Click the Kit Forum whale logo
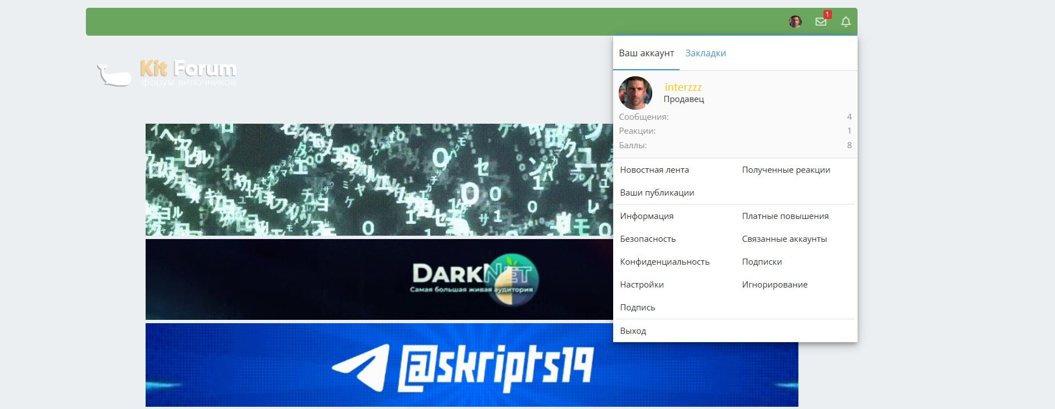 click(166, 74)
